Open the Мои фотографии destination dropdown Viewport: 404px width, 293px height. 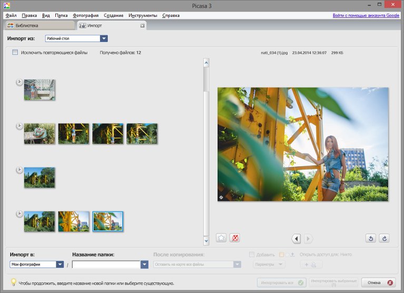tap(60, 264)
